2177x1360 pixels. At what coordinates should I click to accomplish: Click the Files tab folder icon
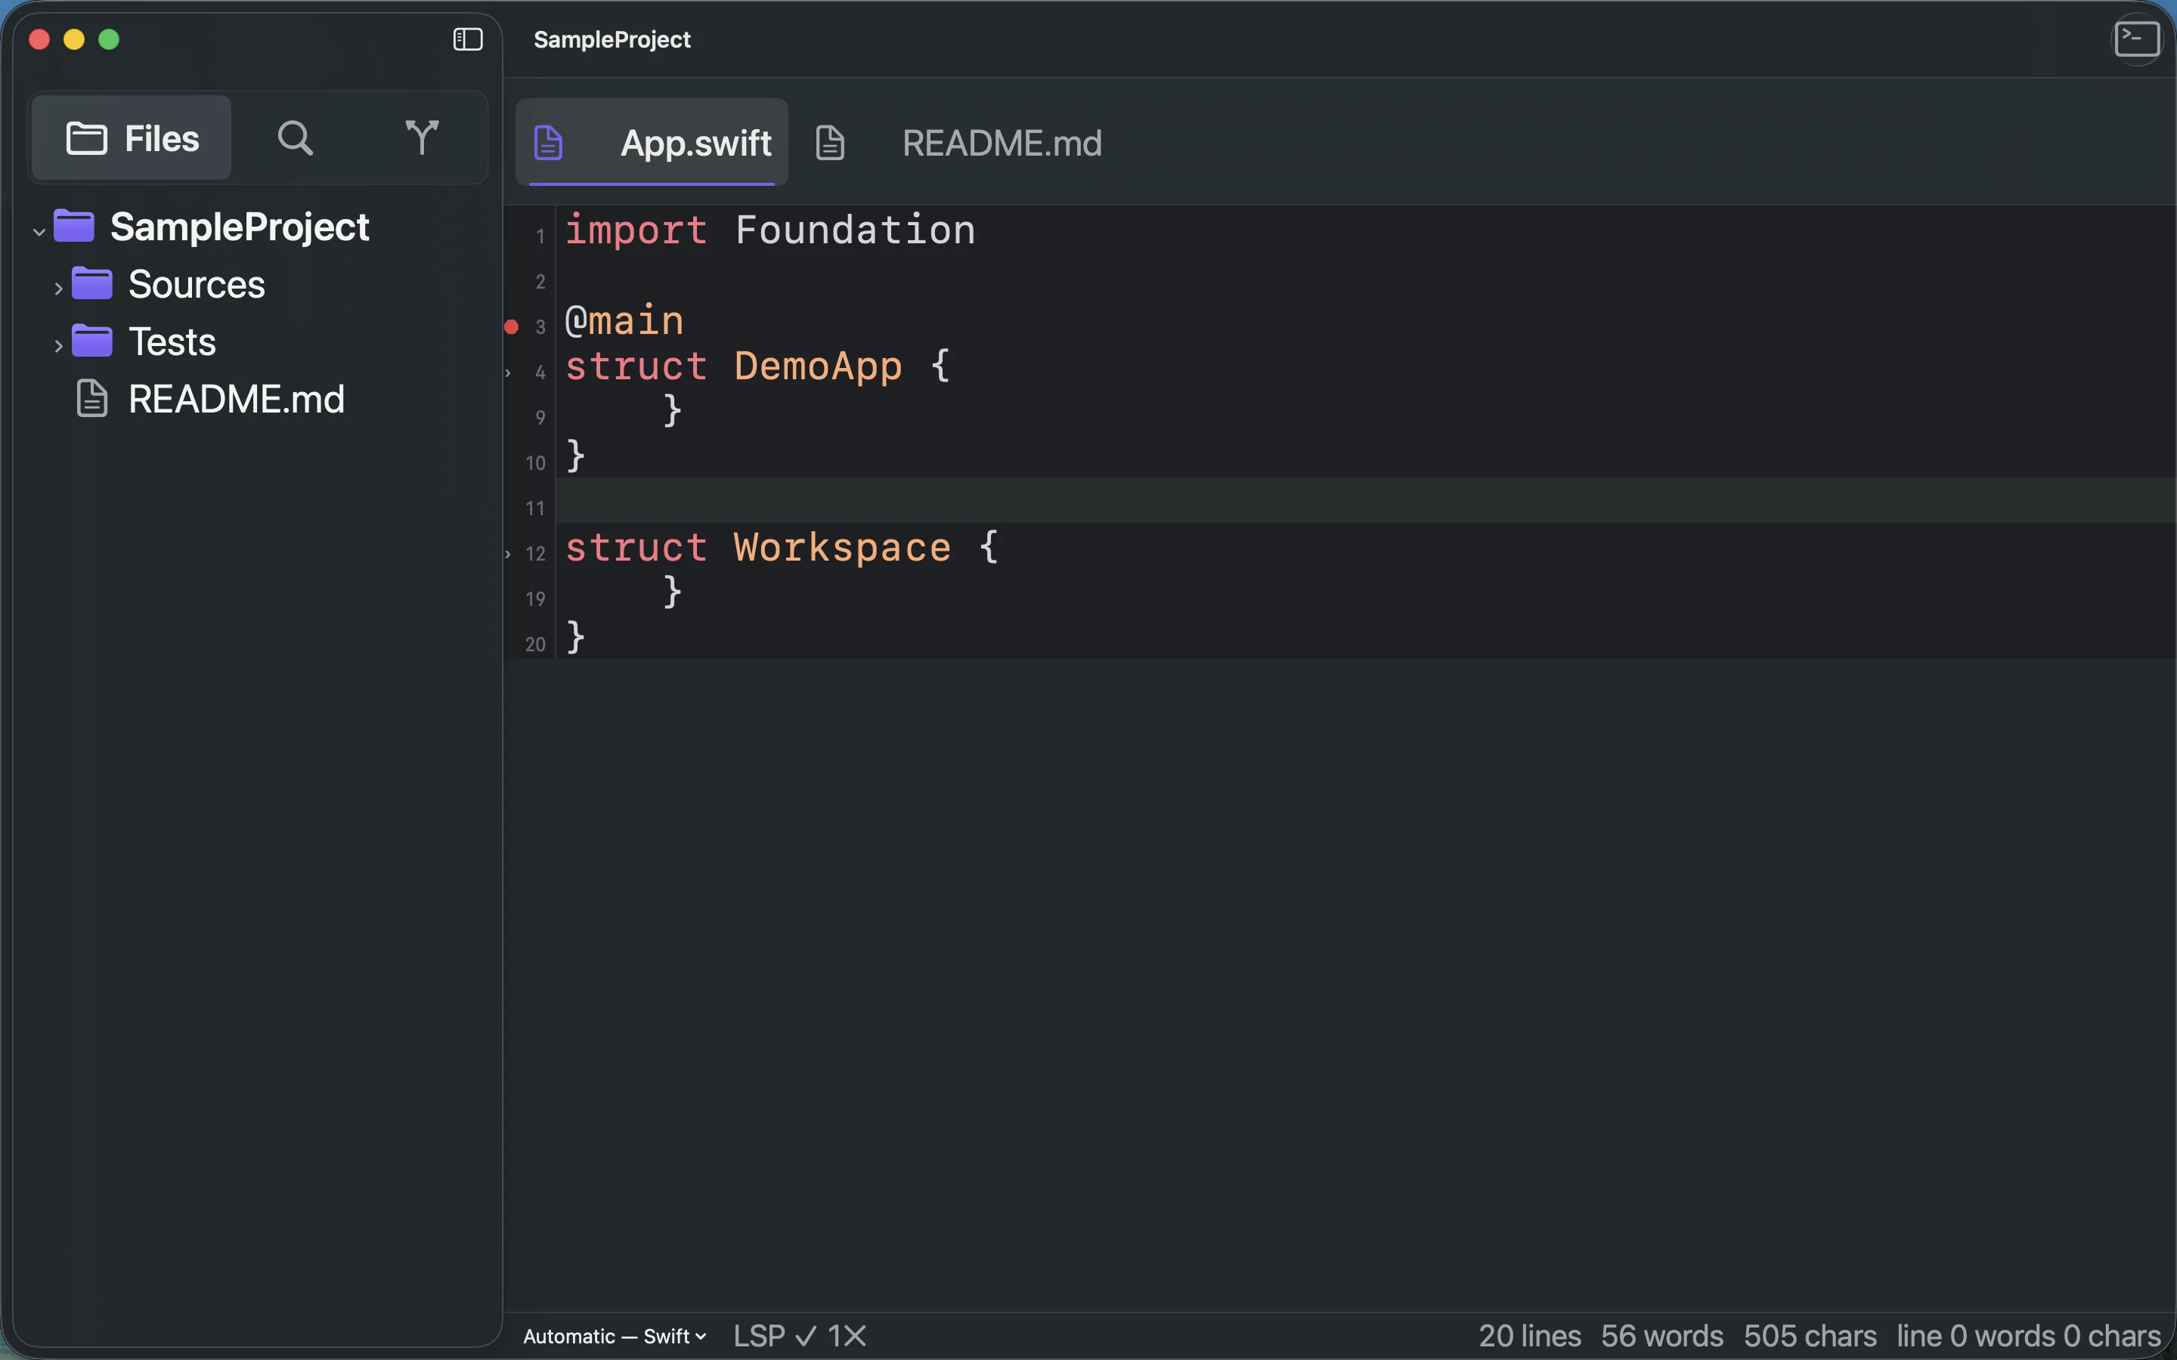point(86,138)
